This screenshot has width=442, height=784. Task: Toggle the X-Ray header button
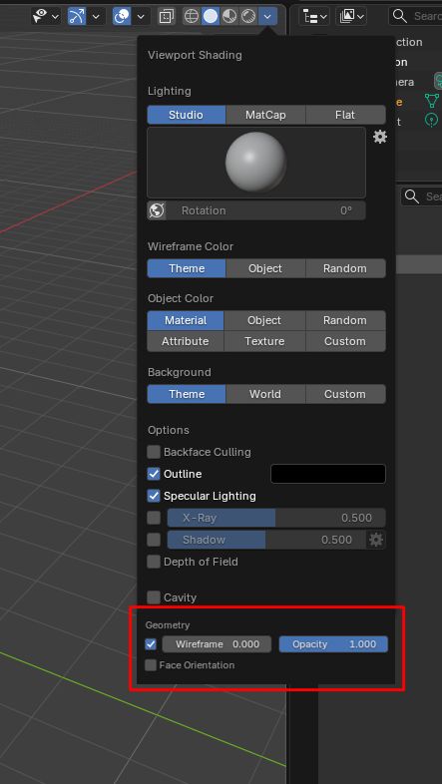pyautogui.click(x=165, y=17)
